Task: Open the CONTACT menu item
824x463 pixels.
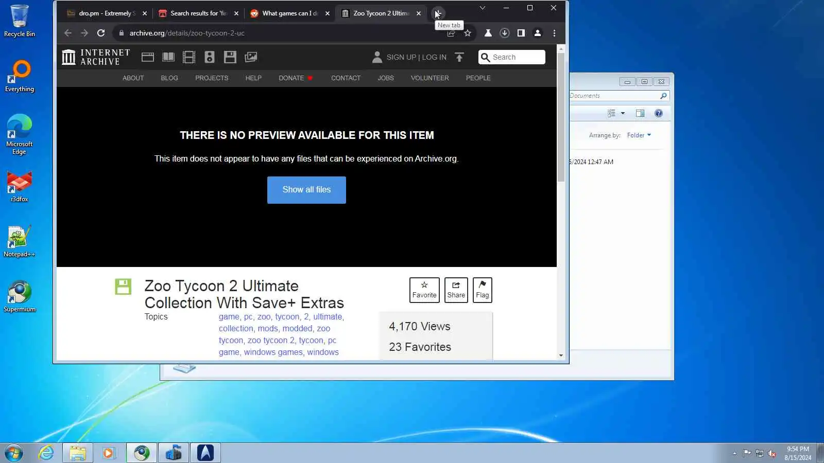Action: click(x=346, y=78)
